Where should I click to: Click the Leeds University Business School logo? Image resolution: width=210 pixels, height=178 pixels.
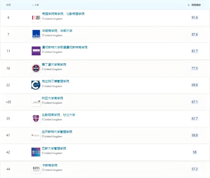click(x=36, y=102)
